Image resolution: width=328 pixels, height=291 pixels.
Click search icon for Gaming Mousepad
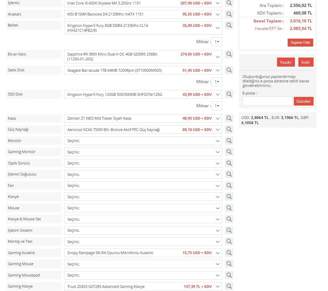[x=229, y=275]
